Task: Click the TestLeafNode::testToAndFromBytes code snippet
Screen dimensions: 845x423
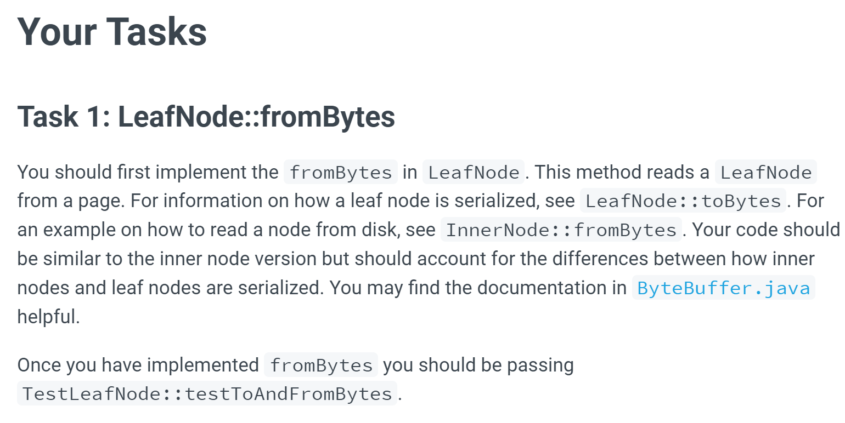Action: 206,394
